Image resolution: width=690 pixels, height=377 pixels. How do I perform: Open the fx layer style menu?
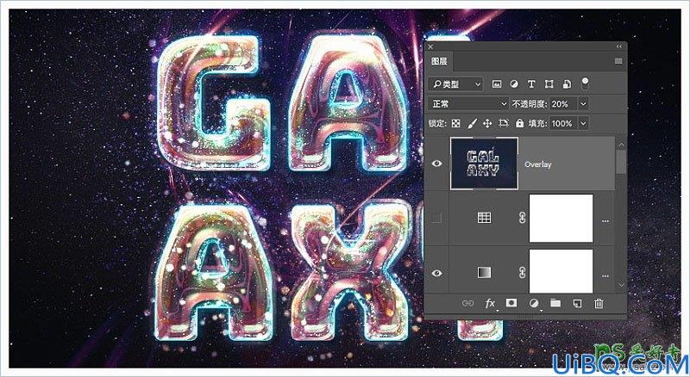(490, 303)
